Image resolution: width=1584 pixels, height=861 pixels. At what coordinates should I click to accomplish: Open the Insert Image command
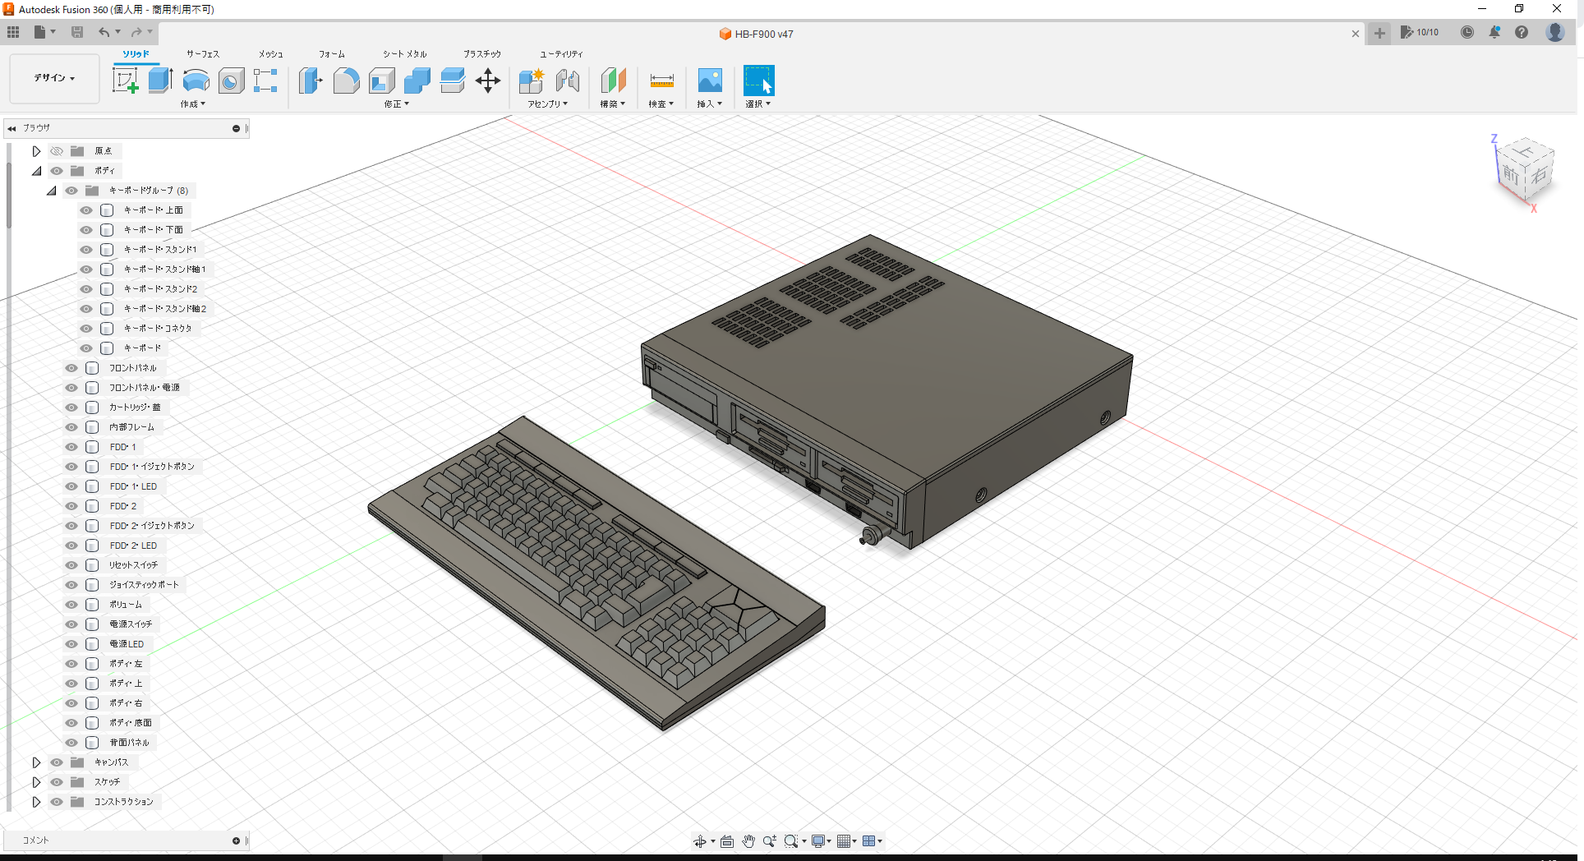[x=709, y=80]
